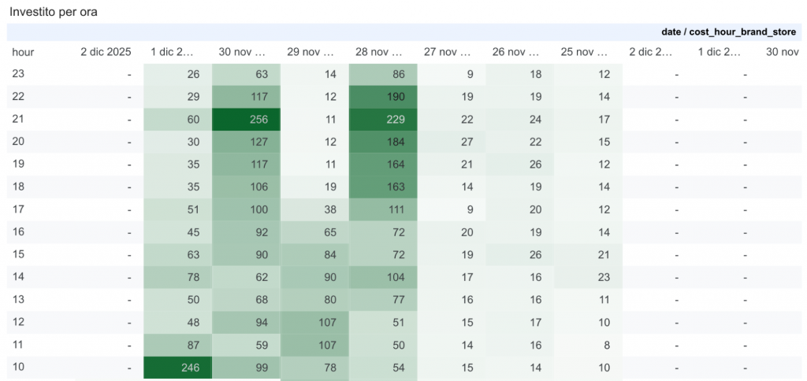The image size is (807, 381).
Task: Sort by the '29 nov' column header
Action: [310, 52]
